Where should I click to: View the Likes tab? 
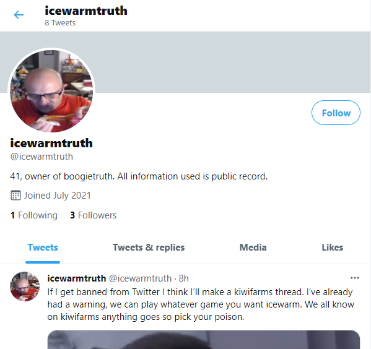tap(332, 248)
